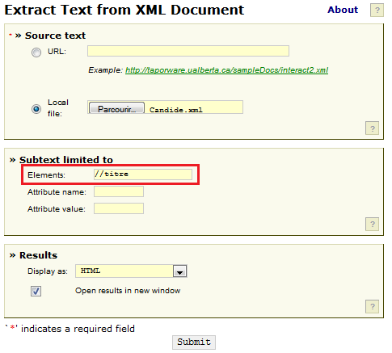392x353 pixels.
Task: Click the Results section heading
Action: pos(38,255)
